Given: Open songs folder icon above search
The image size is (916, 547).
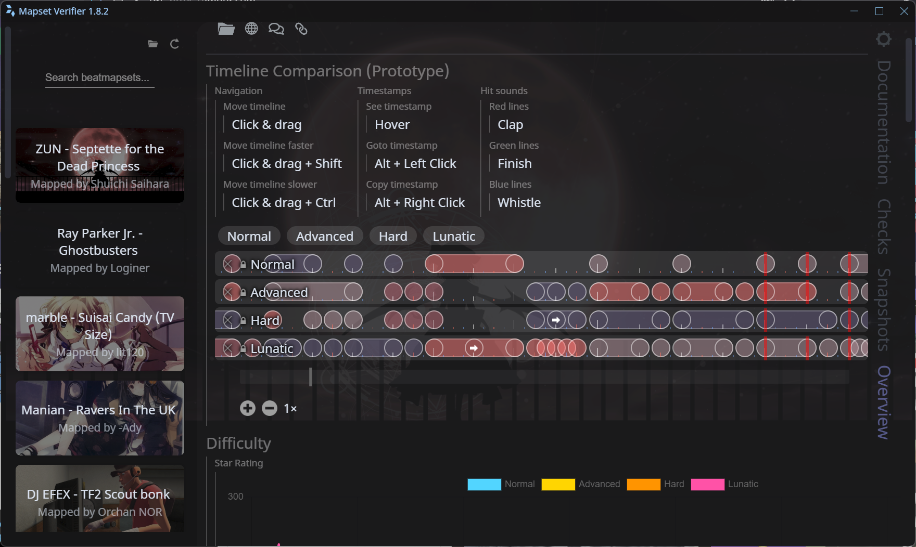Looking at the screenshot, I should [152, 44].
